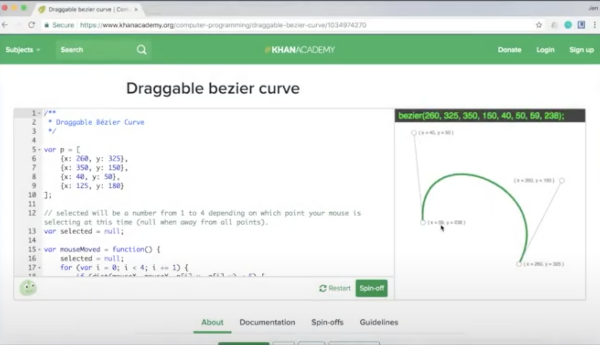Click the green Spin-off button

pos(372,288)
